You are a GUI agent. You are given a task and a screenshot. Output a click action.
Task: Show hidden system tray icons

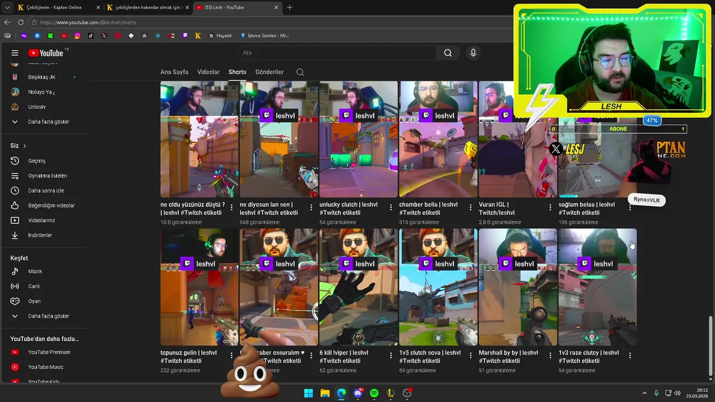tap(644, 393)
